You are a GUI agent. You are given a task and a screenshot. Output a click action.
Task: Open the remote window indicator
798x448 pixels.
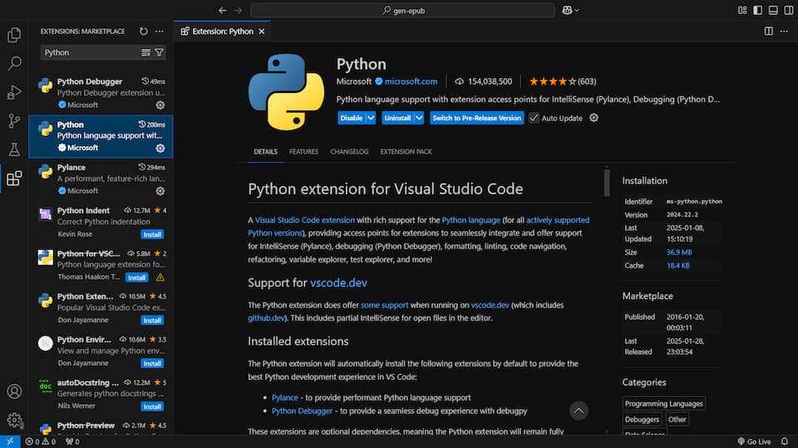click(x=10, y=441)
